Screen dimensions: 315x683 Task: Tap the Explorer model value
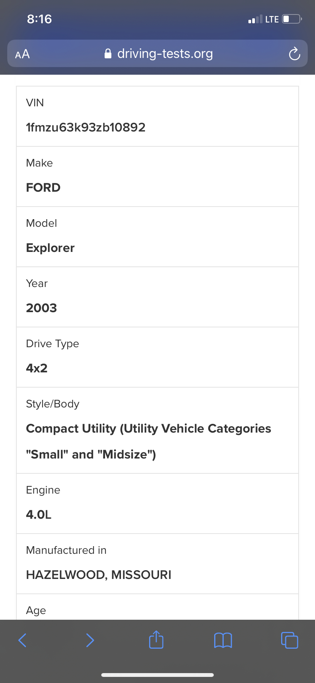click(x=50, y=248)
